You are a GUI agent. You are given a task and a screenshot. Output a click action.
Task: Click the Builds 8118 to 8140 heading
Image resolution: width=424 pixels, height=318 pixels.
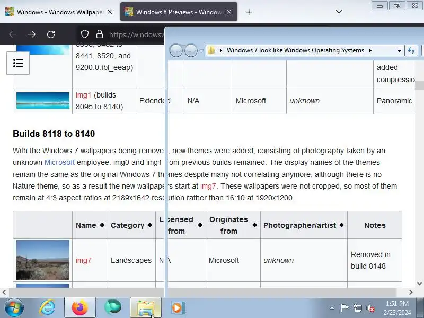click(x=54, y=134)
